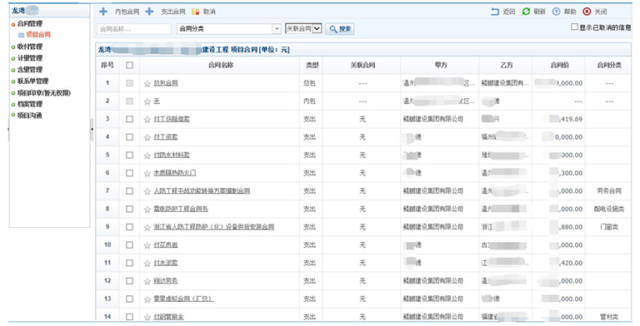Open the 合同分类 combo box arrow
Screen dimensions: 640x326
click(x=277, y=29)
